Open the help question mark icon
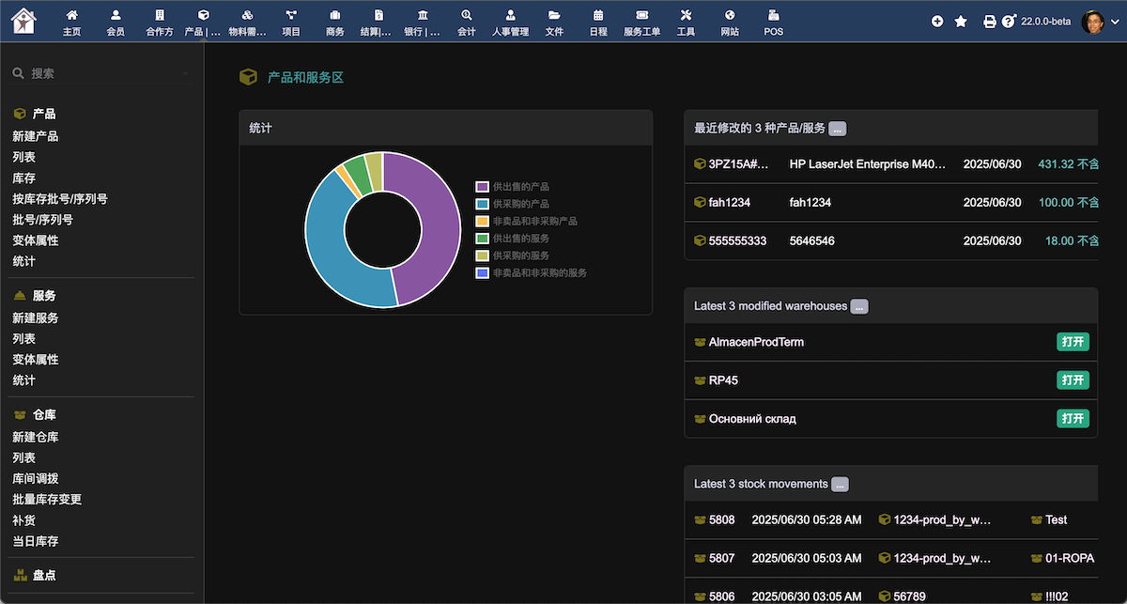The image size is (1127, 604). click(1009, 22)
